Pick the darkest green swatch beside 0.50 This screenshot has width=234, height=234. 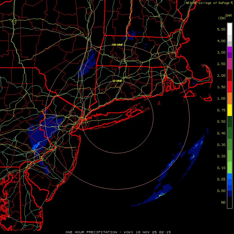click(230, 121)
